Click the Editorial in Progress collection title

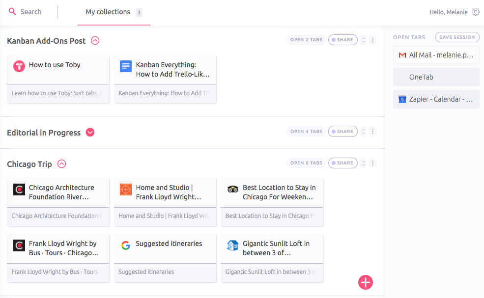(x=44, y=133)
